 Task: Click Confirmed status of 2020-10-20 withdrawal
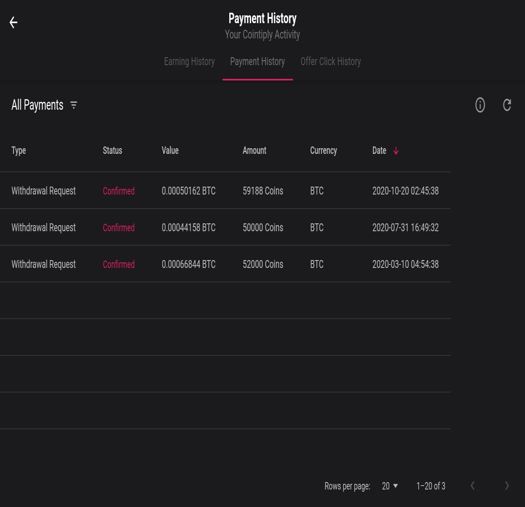click(x=119, y=191)
